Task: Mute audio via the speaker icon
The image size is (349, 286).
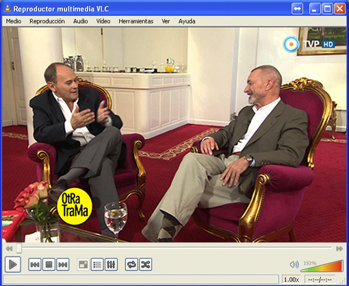Action: coord(294,265)
